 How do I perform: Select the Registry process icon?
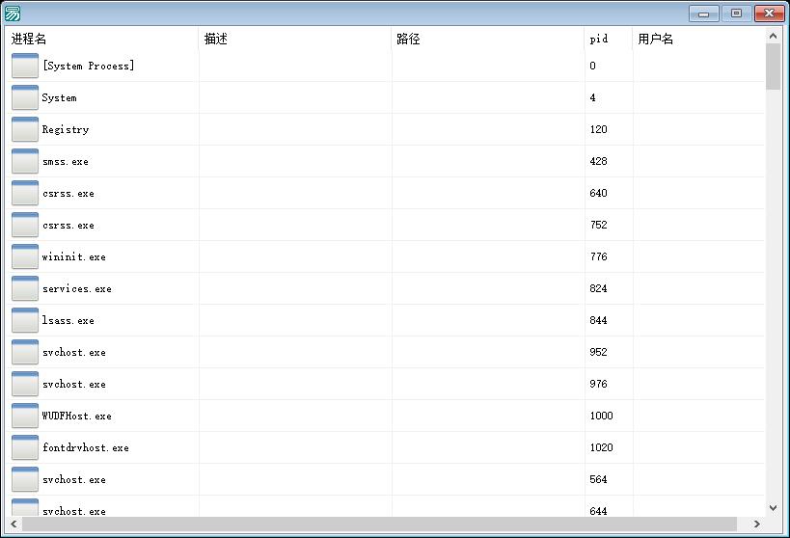click(25, 129)
